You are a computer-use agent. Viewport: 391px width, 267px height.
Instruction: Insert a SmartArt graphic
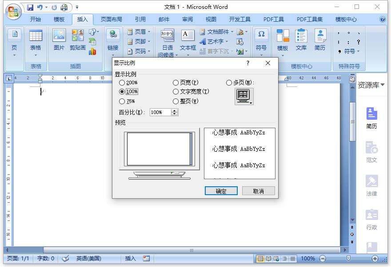[92, 41]
